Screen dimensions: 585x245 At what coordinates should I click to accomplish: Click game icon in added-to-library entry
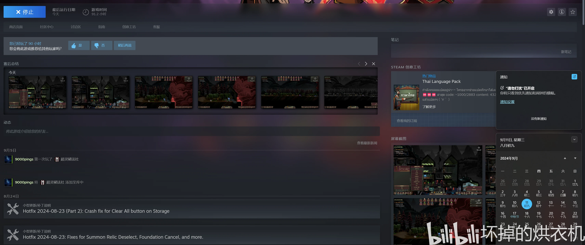[43, 182]
